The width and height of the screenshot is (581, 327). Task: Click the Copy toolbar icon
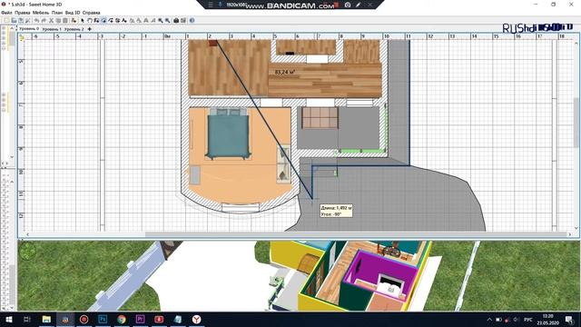click(x=58, y=20)
